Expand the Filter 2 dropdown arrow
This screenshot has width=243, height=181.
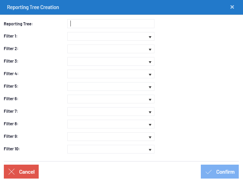pyautogui.click(x=150, y=49)
